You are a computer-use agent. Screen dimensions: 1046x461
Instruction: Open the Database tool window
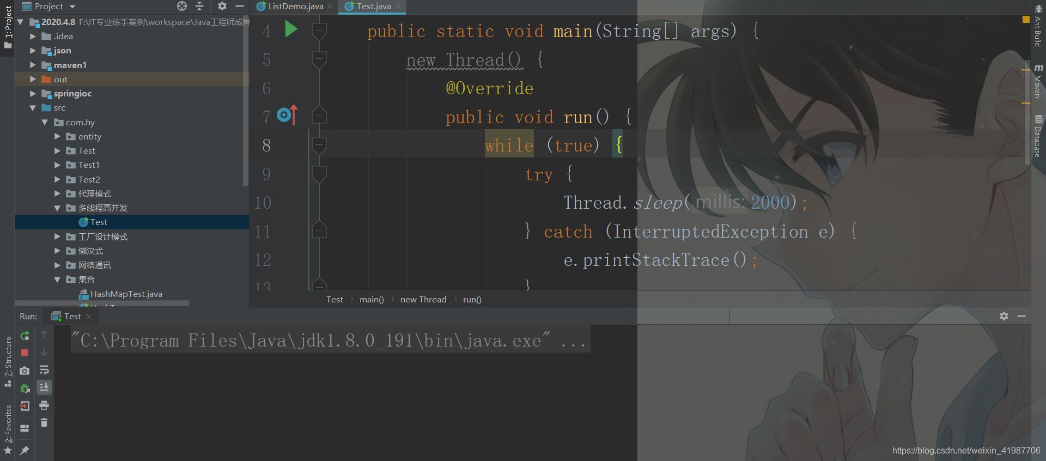point(1038,136)
